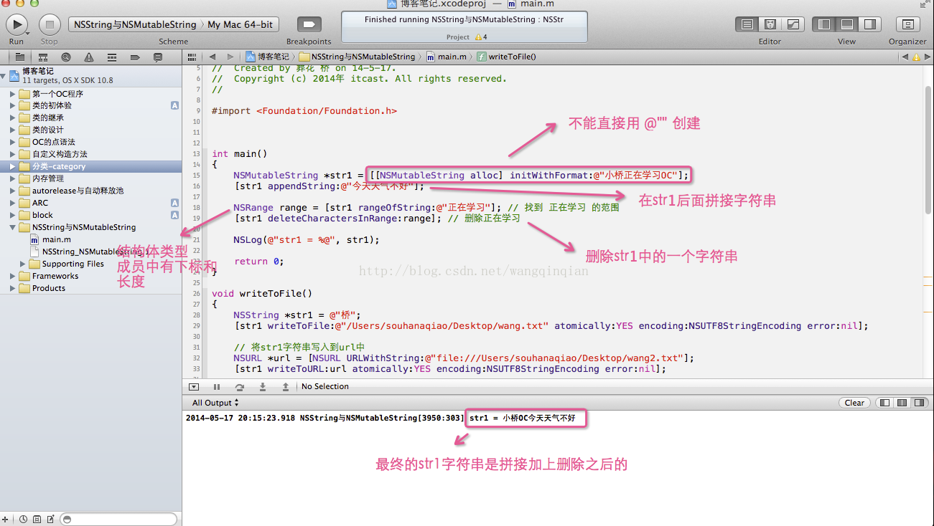The height and width of the screenshot is (526, 934).
Task: Select autorelease与自动释放池 folder row
Action: [90, 191]
